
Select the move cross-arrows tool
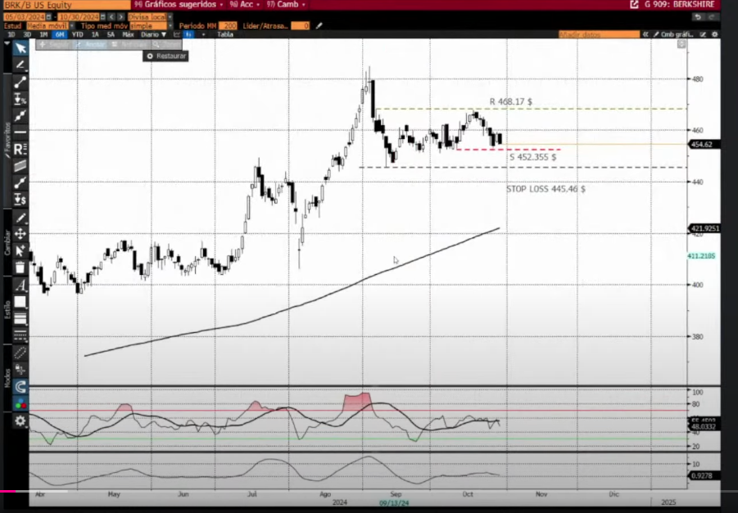pos(20,234)
